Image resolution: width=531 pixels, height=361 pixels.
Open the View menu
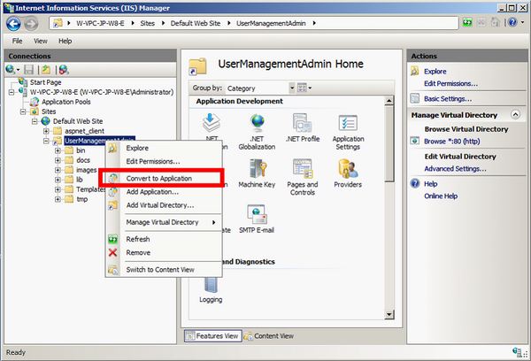[x=41, y=41]
